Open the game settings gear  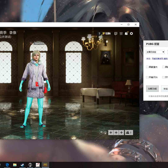pyautogui.click(x=132, y=34)
